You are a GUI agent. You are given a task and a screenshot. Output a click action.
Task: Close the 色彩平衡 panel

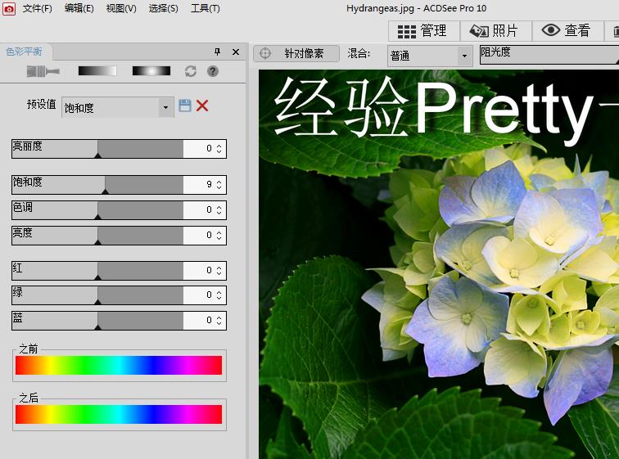pos(236,52)
